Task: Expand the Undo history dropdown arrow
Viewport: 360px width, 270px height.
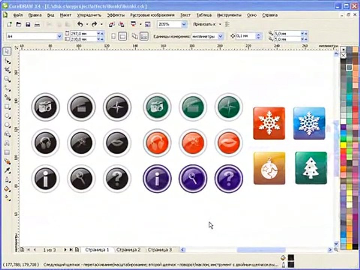Action: [x=87, y=24]
